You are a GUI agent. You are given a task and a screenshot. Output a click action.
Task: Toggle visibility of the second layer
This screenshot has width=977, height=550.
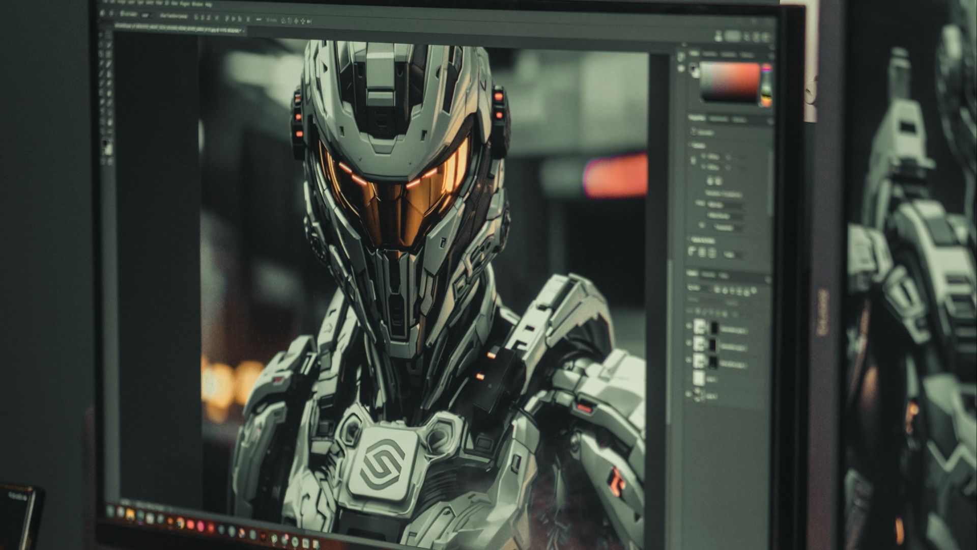(688, 343)
